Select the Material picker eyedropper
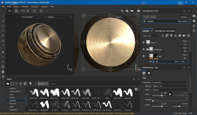The image size is (197, 115). click(x=3, y=45)
